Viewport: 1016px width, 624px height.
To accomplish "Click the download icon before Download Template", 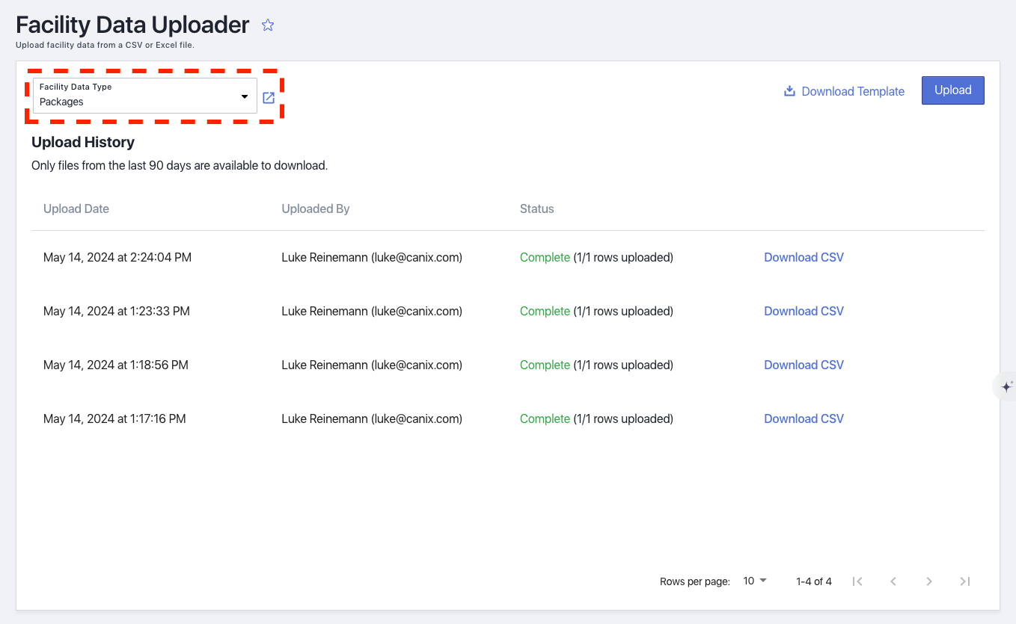I will point(789,91).
